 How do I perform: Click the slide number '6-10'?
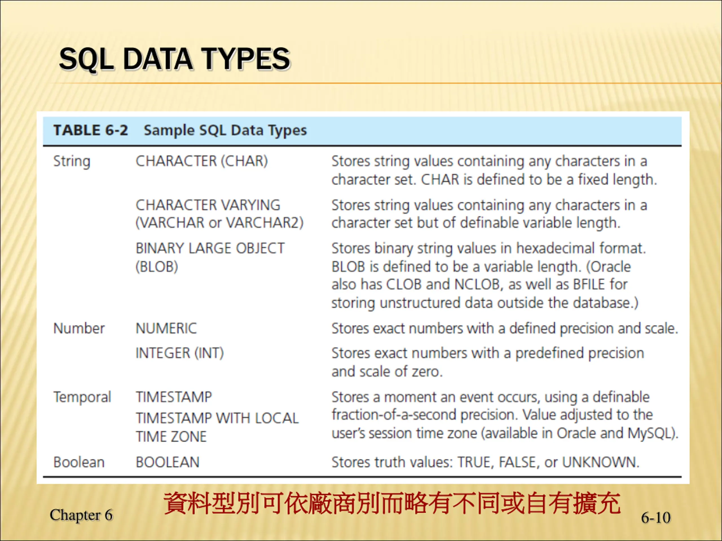pos(656,518)
